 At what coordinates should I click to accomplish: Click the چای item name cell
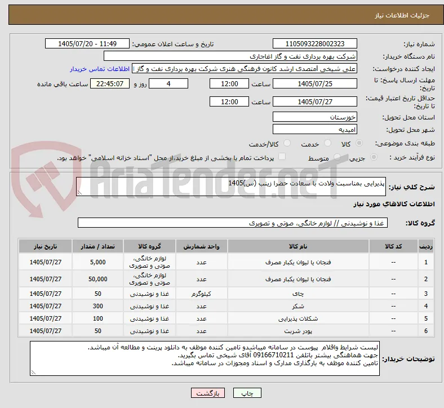point(298,294)
